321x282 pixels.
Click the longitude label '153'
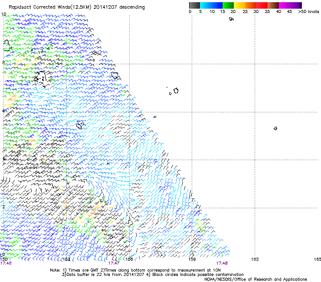tap(66, 259)
